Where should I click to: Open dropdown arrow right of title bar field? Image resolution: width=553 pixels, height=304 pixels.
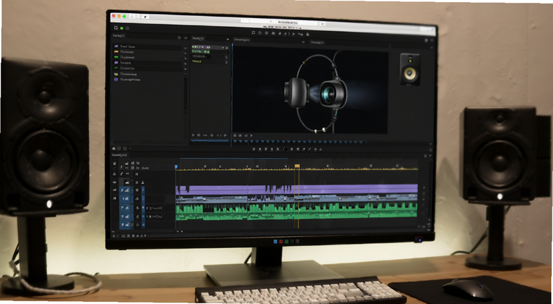[x=322, y=23]
